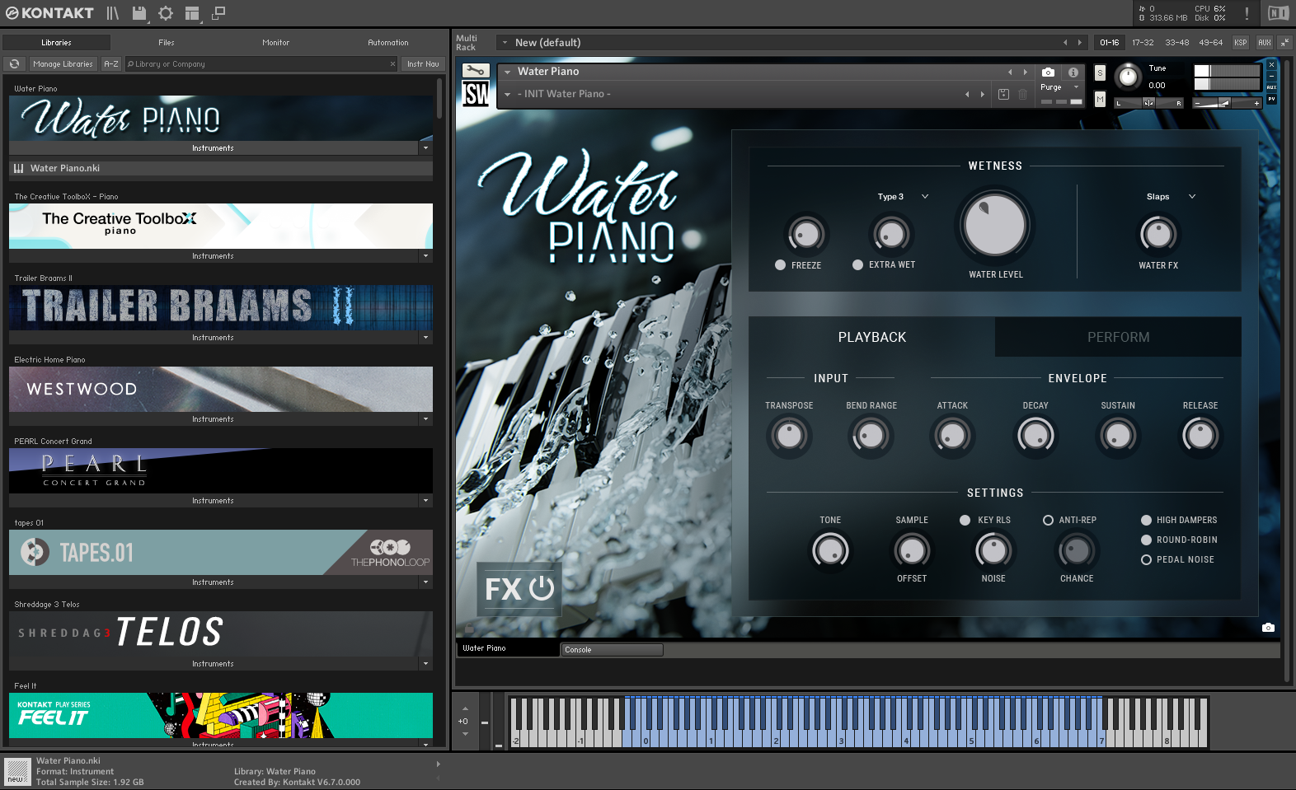Click the save snapshot icon
The image size is (1296, 790).
pos(1003,94)
